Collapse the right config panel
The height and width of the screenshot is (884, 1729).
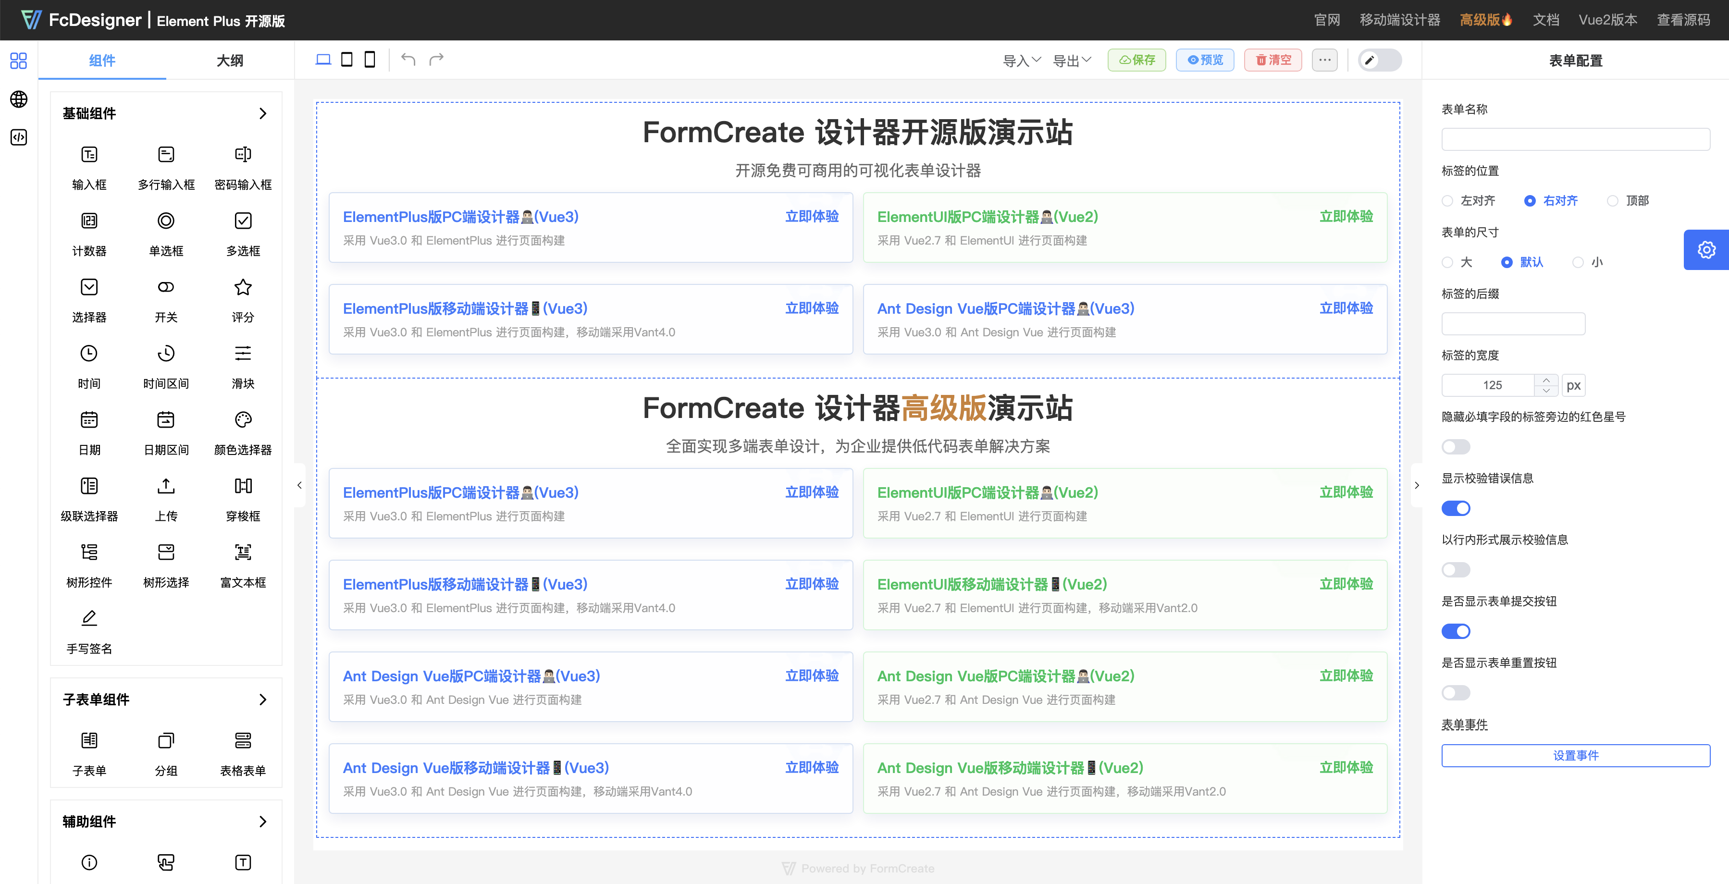(x=1416, y=485)
